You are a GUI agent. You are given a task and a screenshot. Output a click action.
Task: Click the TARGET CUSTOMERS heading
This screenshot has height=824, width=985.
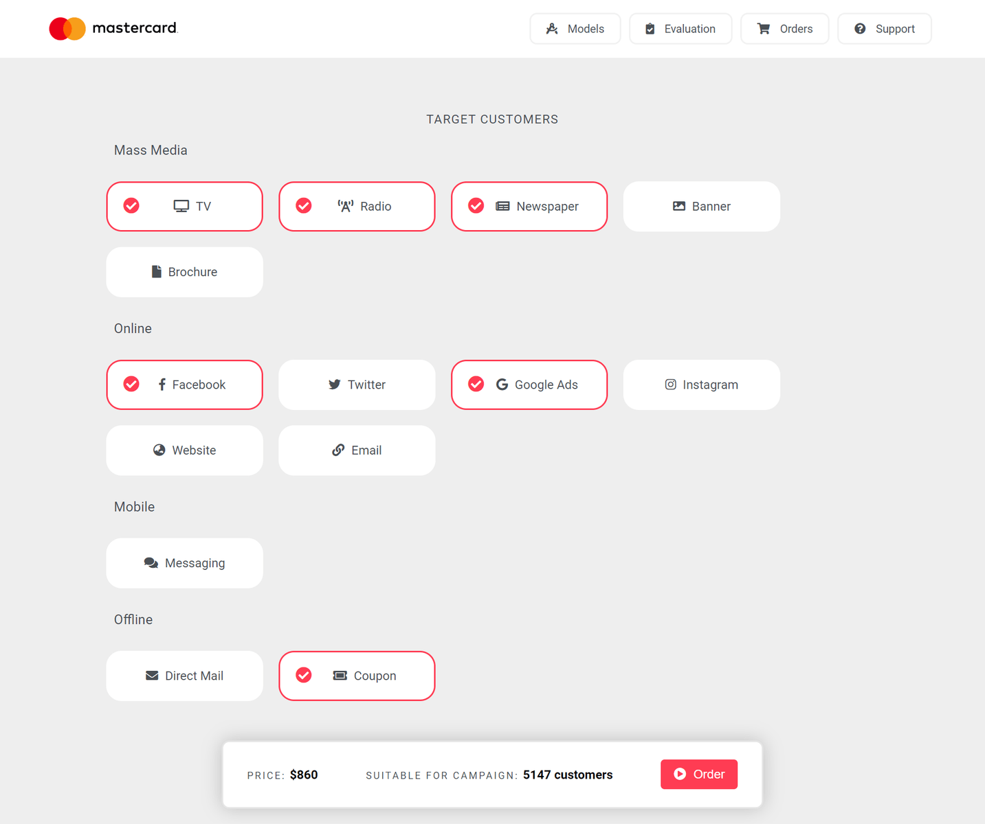click(492, 119)
